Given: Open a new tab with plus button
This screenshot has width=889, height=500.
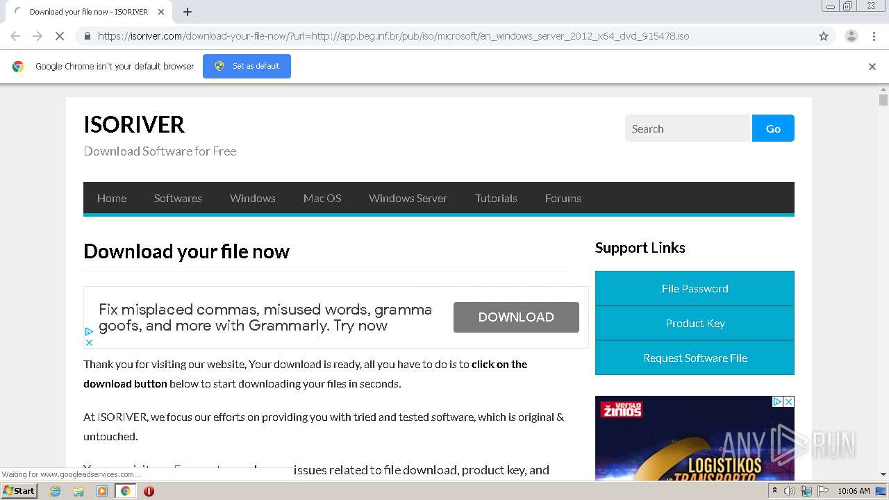Looking at the screenshot, I should tap(188, 12).
